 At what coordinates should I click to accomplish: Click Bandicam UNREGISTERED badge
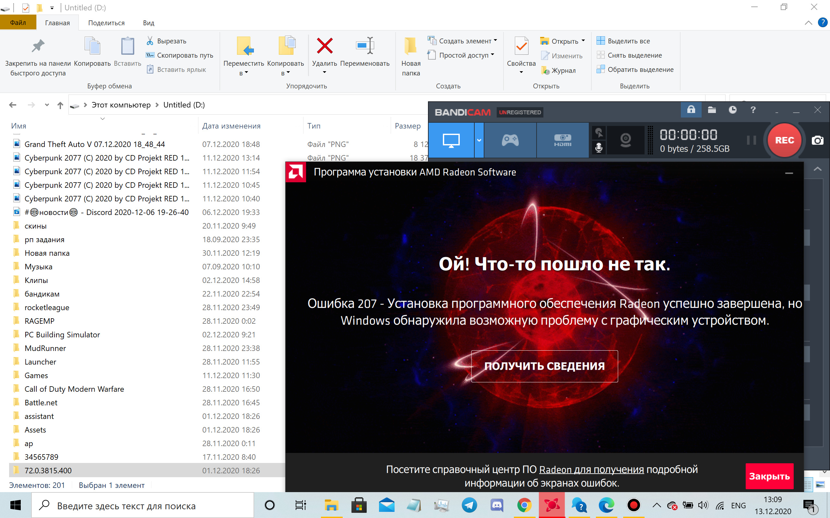pyautogui.click(x=520, y=112)
